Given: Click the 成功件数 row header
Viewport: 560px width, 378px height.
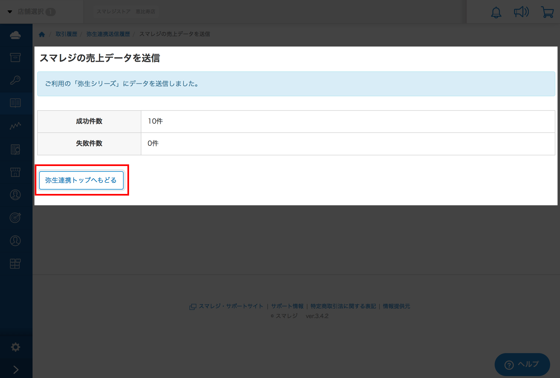Looking at the screenshot, I should (x=89, y=121).
